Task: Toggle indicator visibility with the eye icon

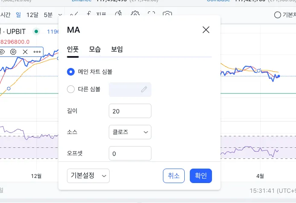Action: pyautogui.click(x=2, y=52)
